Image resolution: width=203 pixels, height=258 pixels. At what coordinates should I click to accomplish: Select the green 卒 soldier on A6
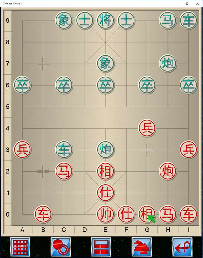(23, 85)
